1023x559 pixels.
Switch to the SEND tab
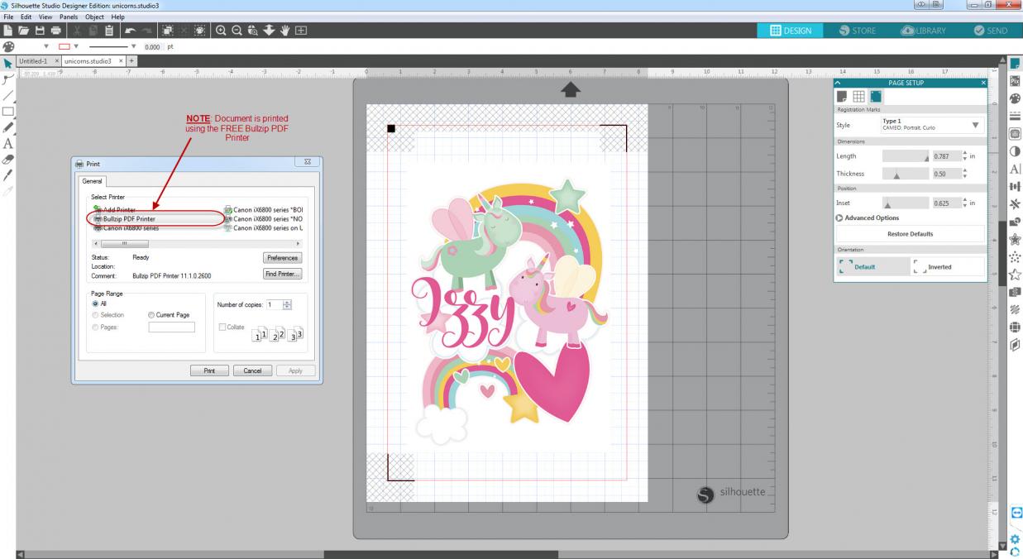[991, 31]
